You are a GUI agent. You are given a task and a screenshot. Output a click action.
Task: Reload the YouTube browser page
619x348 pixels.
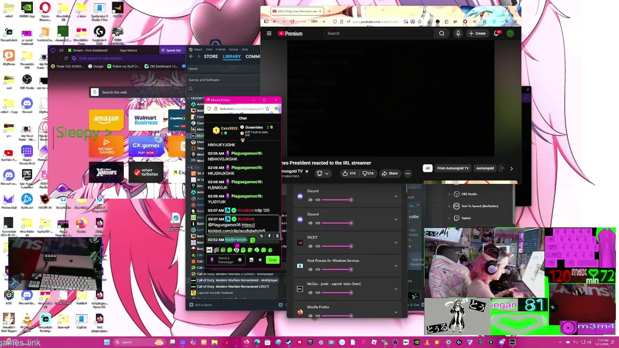point(292,21)
